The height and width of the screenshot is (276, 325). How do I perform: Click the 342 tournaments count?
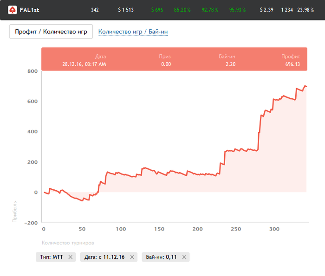[95, 10]
